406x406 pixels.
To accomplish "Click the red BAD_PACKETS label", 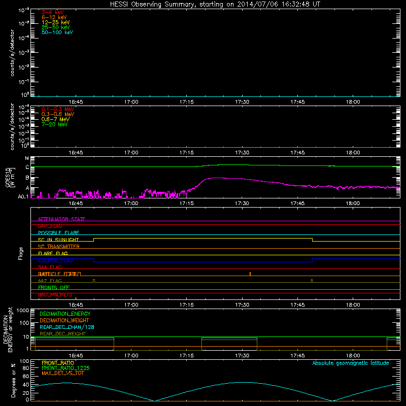I will point(55,294).
